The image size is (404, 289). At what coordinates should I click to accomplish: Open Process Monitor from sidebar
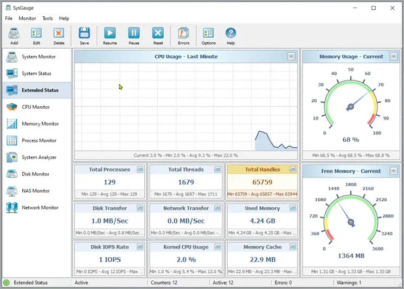click(37, 140)
